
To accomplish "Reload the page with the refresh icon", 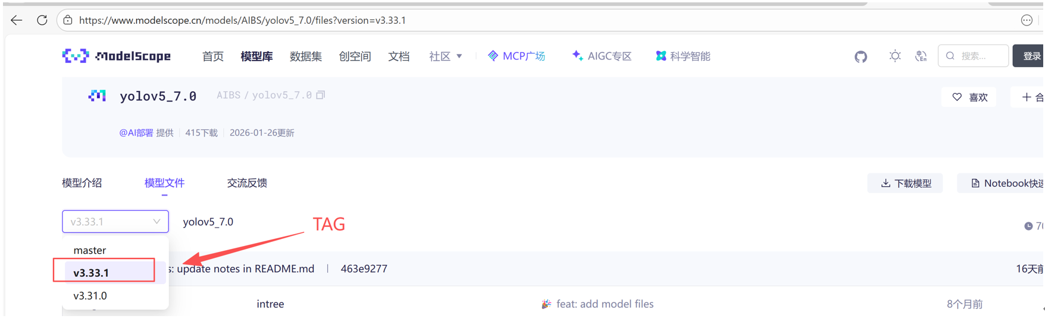I will 42,20.
